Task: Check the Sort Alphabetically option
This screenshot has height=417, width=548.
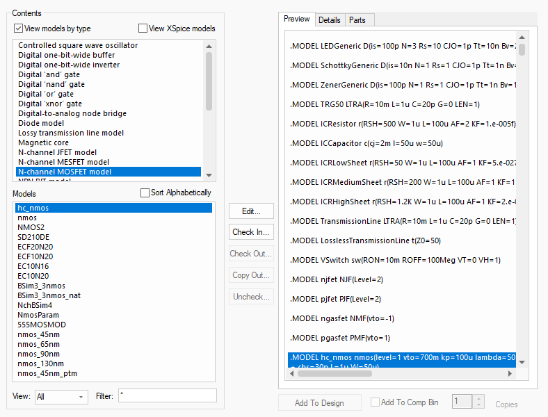Action: coord(145,193)
